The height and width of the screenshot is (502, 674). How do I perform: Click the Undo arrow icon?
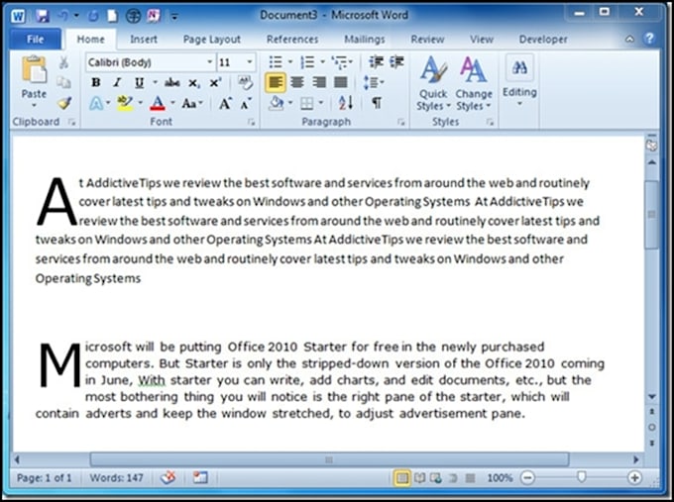63,16
